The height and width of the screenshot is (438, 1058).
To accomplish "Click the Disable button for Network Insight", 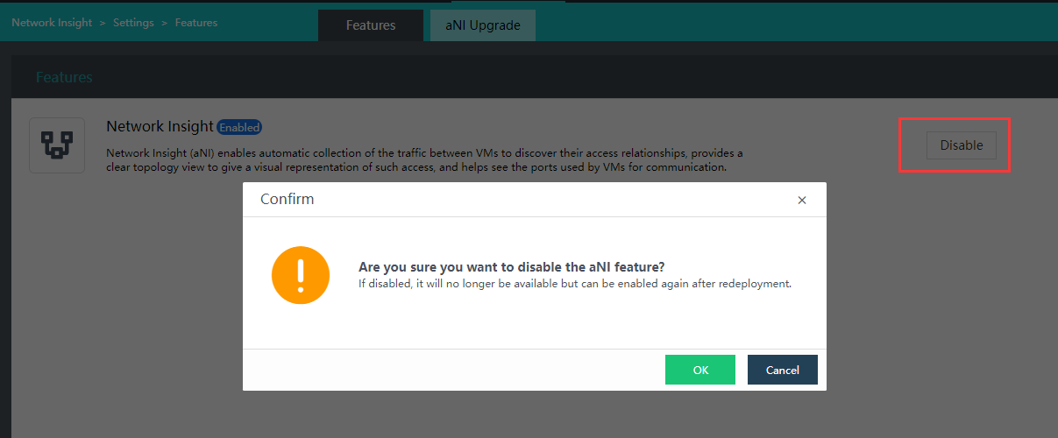I will pyautogui.click(x=962, y=145).
